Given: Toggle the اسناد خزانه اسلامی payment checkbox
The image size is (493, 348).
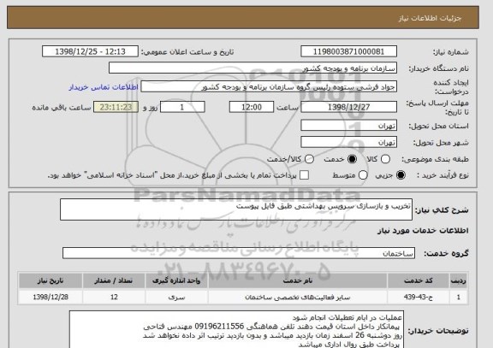Looking at the screenshot, I should tap(304, 175).
